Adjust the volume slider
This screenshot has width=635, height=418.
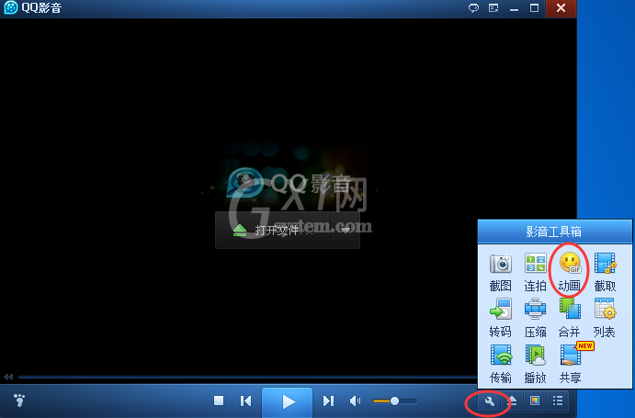[x=394, y=401]
